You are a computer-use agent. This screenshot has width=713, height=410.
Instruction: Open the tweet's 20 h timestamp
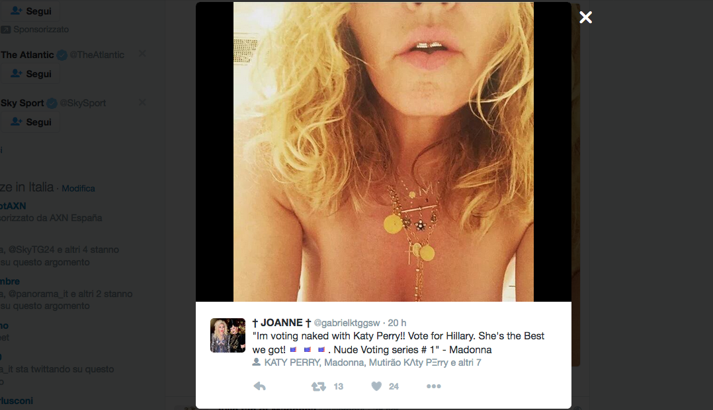[397, 323]
